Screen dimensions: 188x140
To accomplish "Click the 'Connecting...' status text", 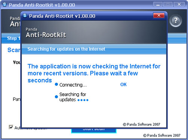I will 73,85.
